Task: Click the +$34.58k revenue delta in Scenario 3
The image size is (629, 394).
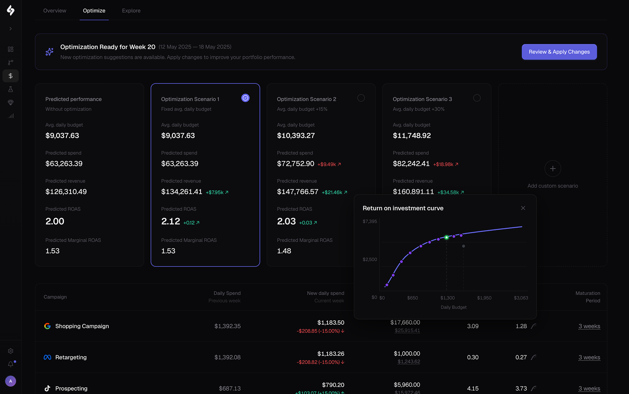Action: 451,192
